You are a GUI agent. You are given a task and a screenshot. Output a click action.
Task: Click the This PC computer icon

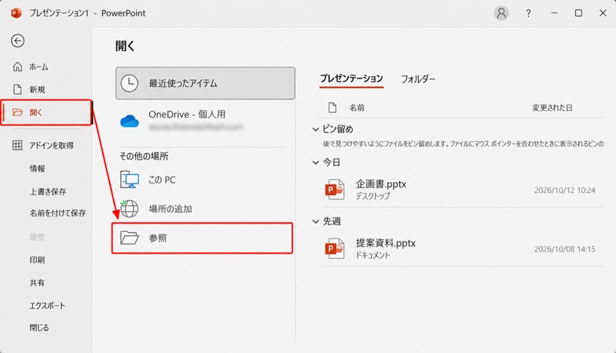pos(130,180)
